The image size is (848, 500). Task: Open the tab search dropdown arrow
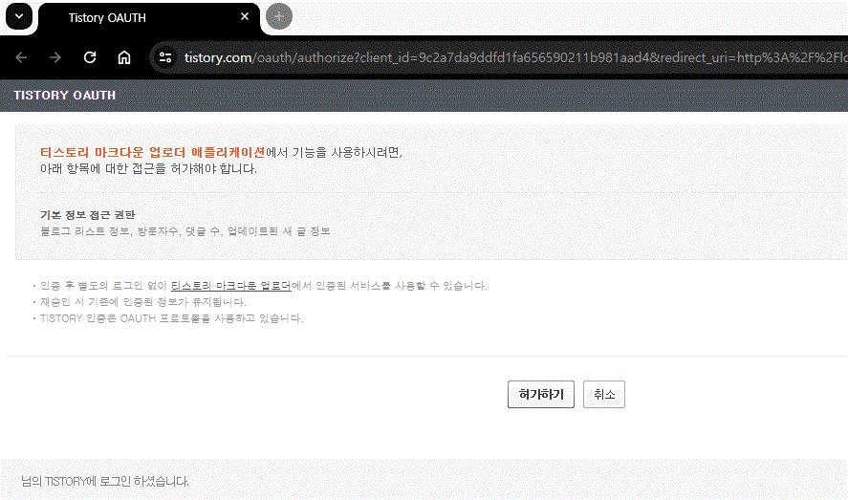coord(19,16)
